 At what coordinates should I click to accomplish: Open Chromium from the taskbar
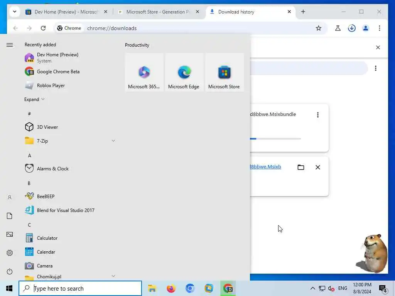tap(190, 288)
